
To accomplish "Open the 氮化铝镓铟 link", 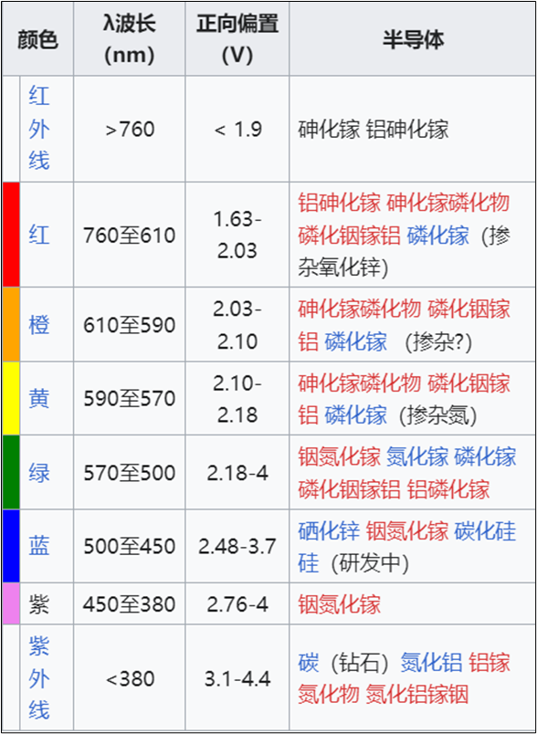I will click(x=417, y=694).
